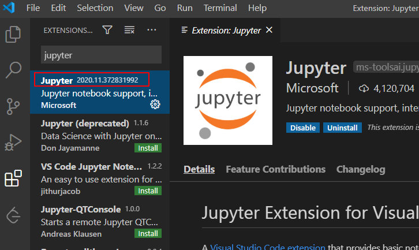Open the Explorer view in activity bar
Screen dimensions: 419x250
[x=13, y=34]
